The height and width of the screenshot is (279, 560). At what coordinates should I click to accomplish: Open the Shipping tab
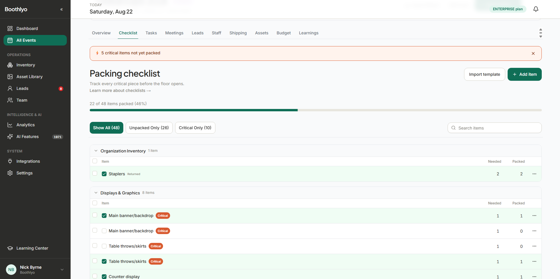tap(238, 33)
